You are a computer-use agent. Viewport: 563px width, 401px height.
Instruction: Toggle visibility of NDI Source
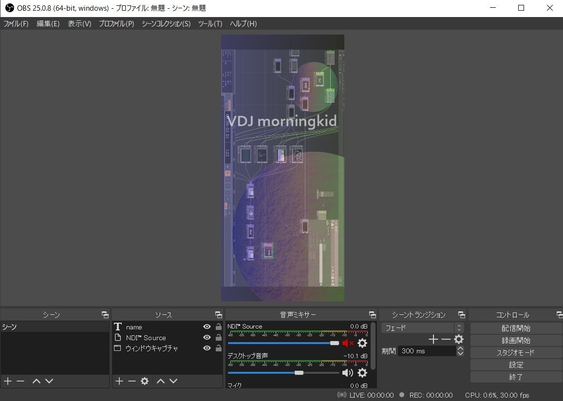(x=207, y=338)
